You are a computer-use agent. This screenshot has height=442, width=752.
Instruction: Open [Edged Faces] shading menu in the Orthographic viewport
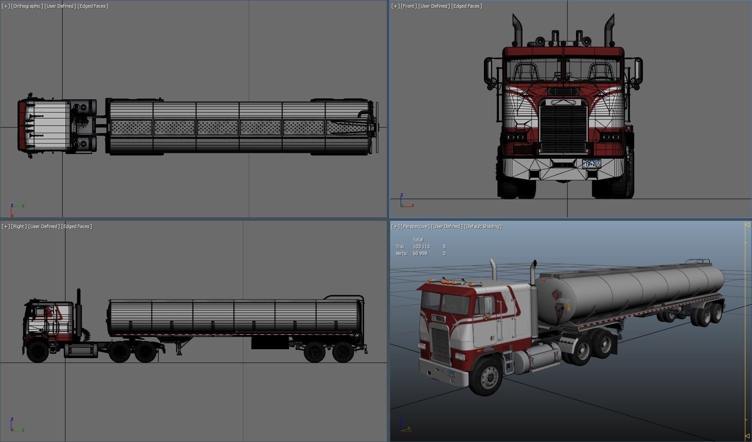click(x=93, y=6)
